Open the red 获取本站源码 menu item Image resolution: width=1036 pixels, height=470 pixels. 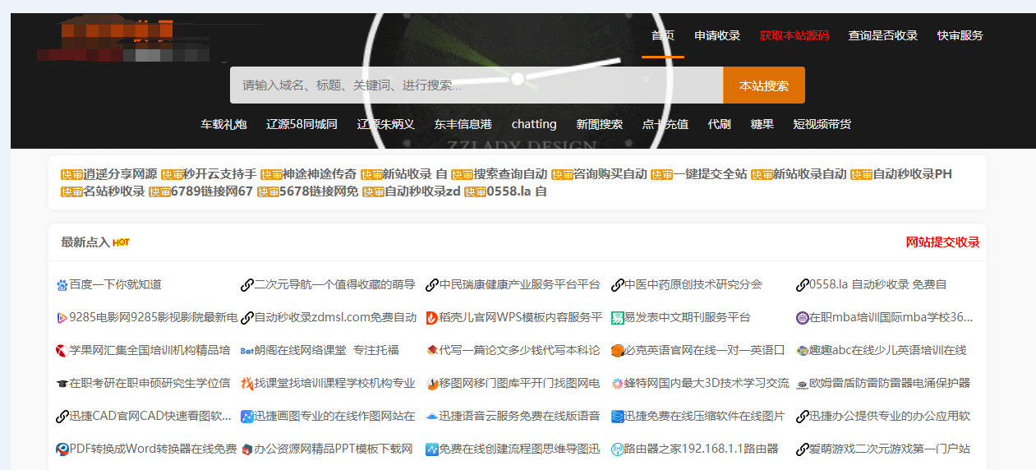click(794, 35)
